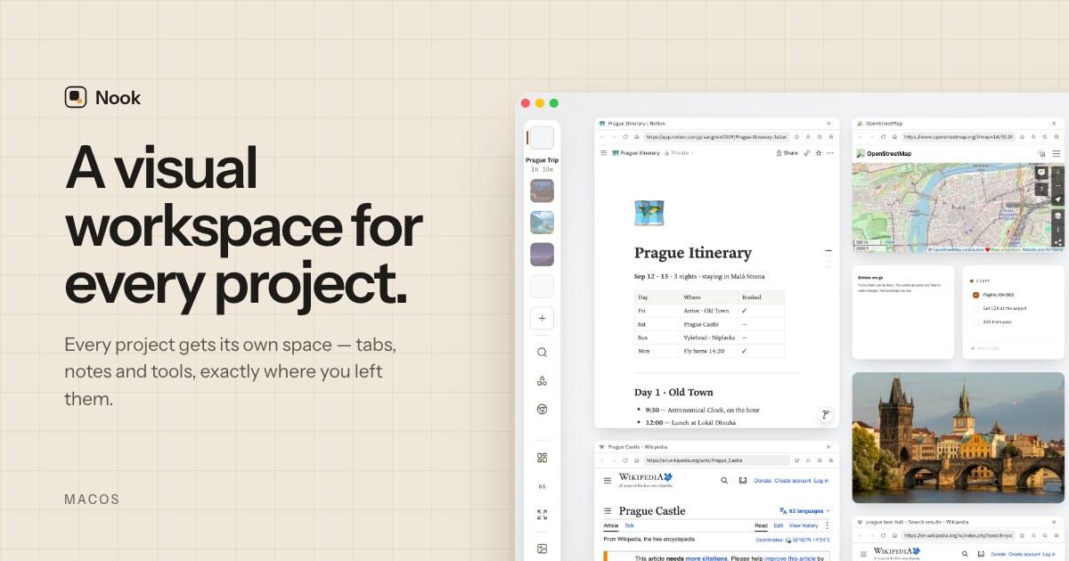Check the '24h tram pass' item
The image size is (1069, 561).
tap(975, 321)
